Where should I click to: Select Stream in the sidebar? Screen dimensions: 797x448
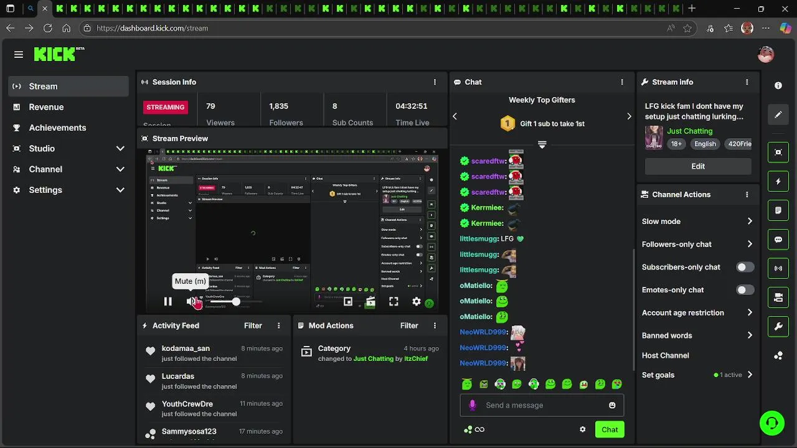(x=68, y=86)
